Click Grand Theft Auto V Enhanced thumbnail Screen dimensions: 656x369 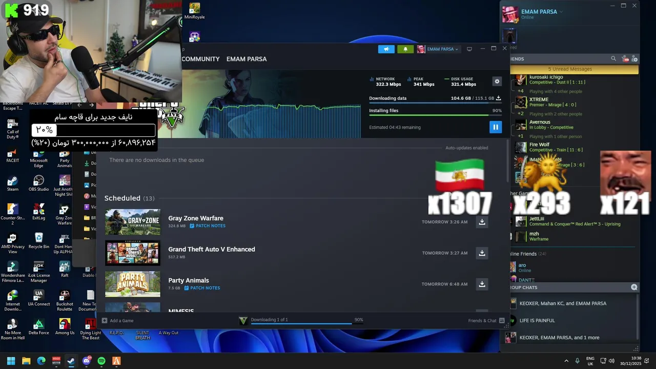click(133, 253)
